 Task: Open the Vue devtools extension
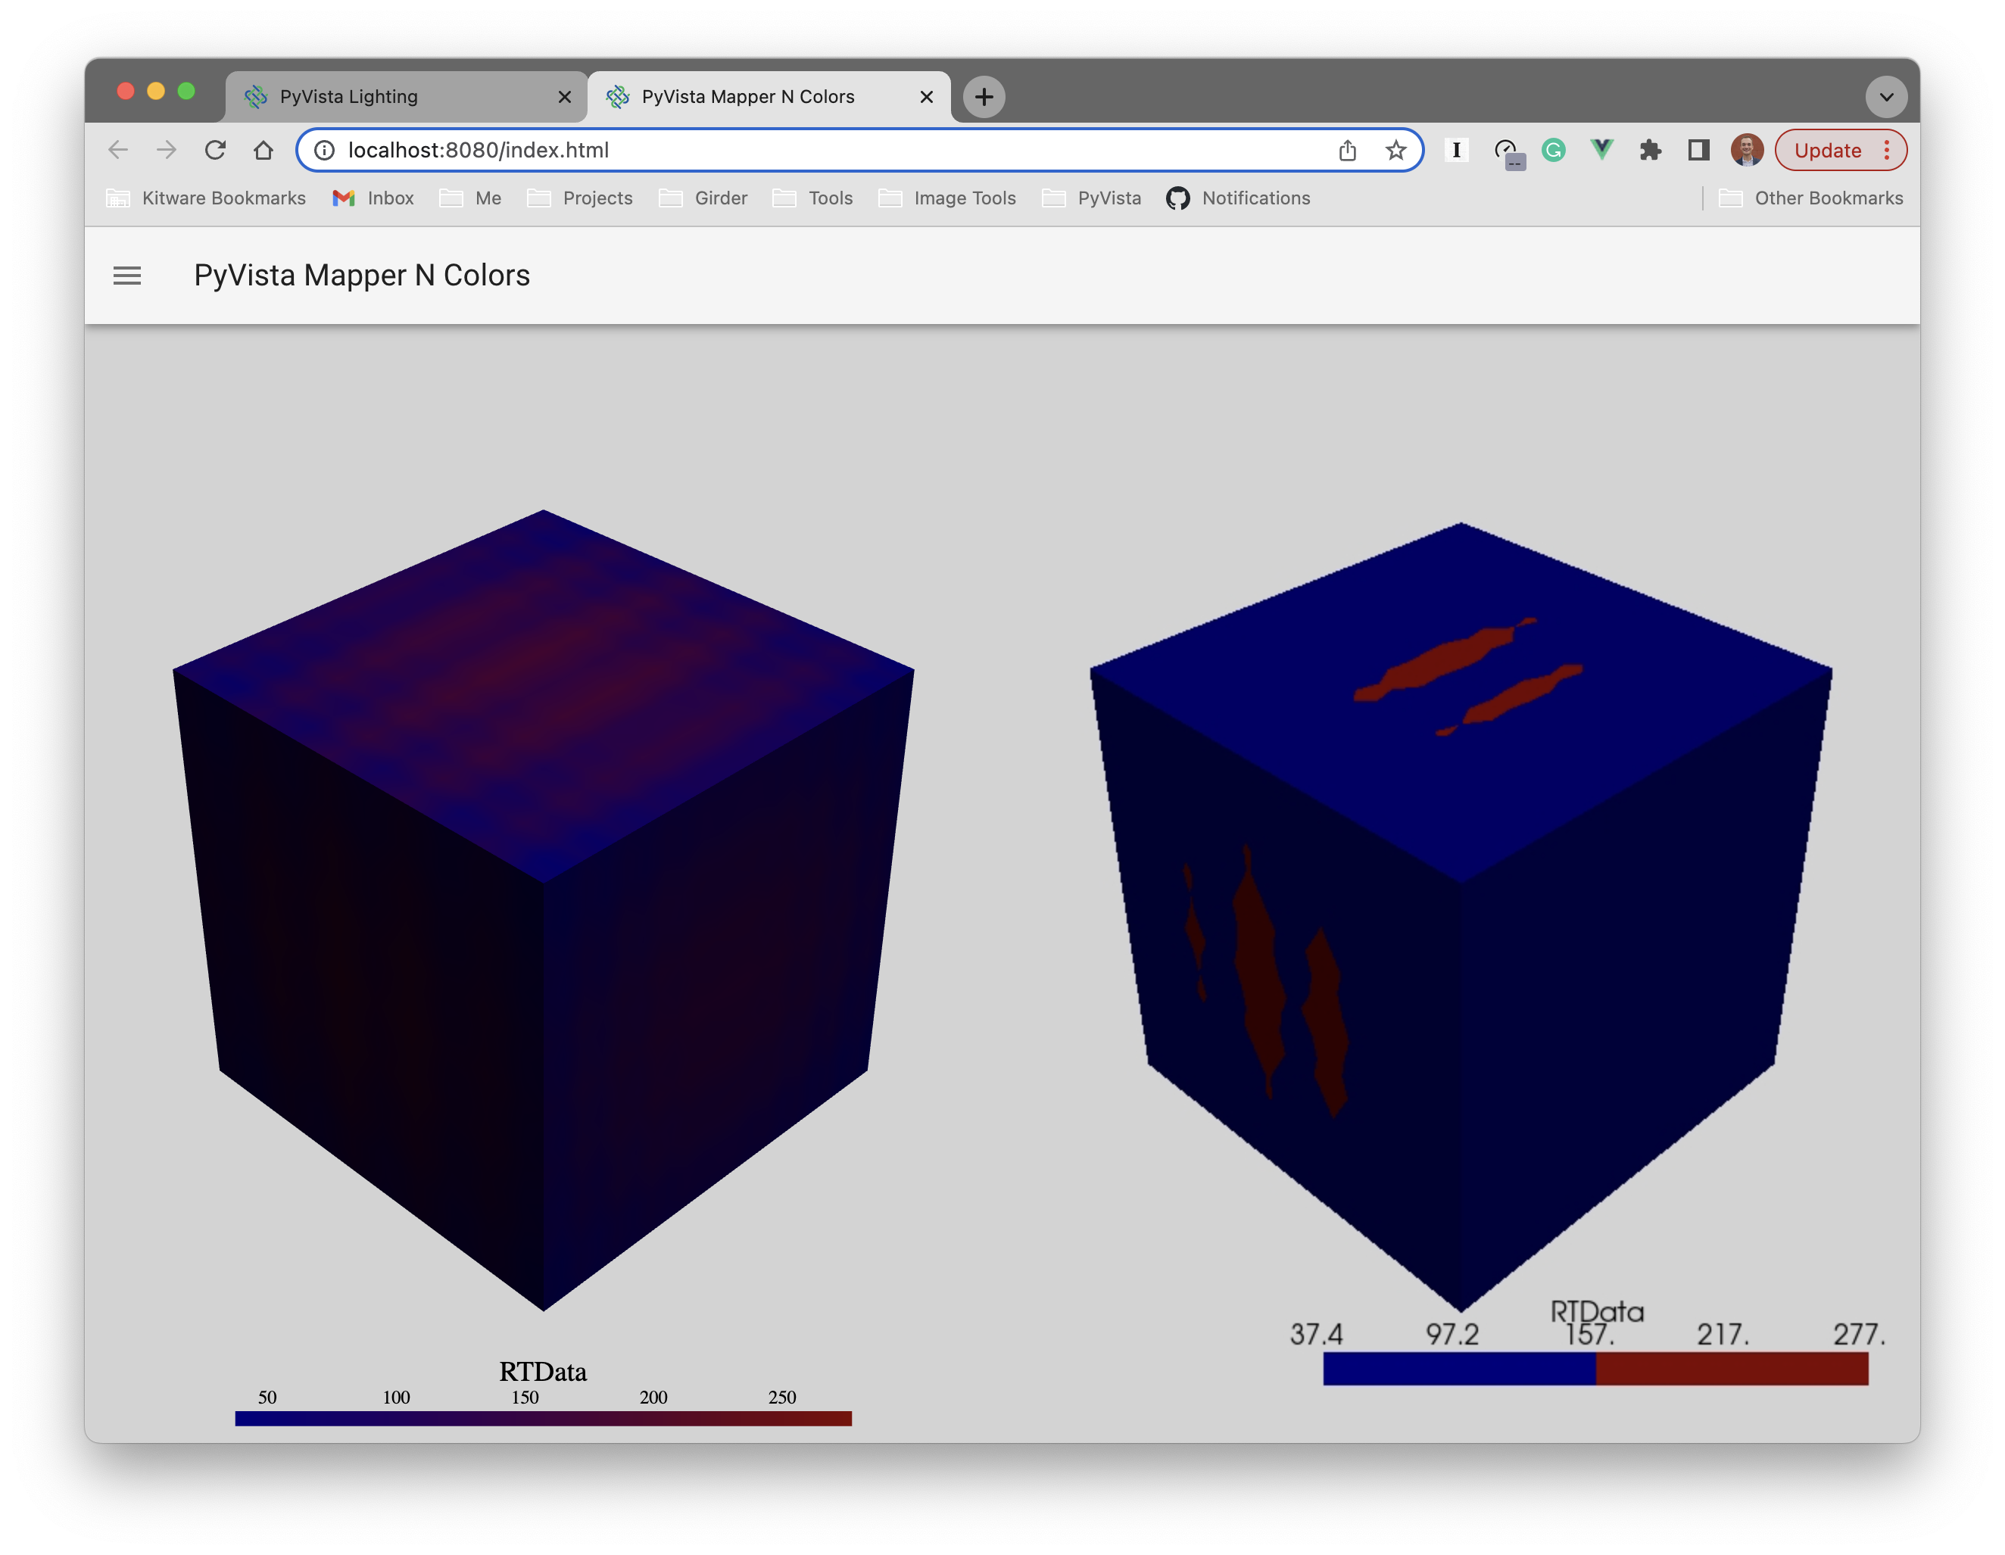1601,150
